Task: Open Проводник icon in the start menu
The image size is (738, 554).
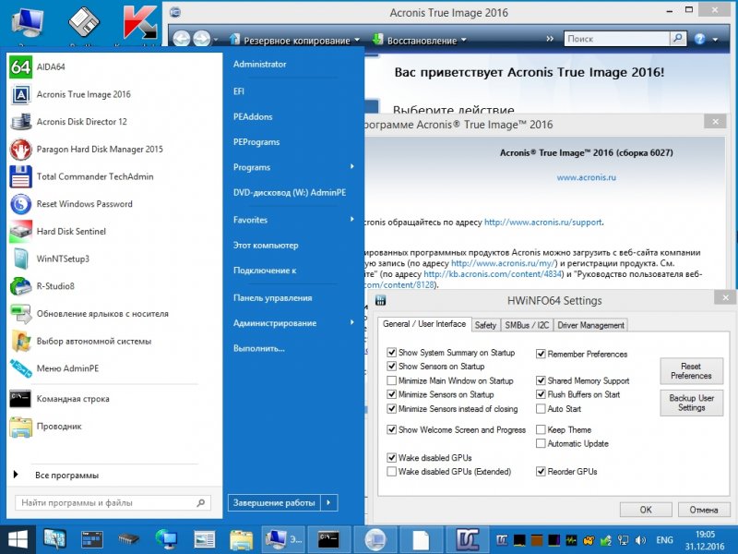Action: pos(20,427)
